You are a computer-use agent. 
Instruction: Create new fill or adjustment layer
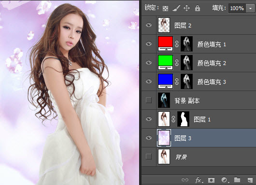point(225,180)
